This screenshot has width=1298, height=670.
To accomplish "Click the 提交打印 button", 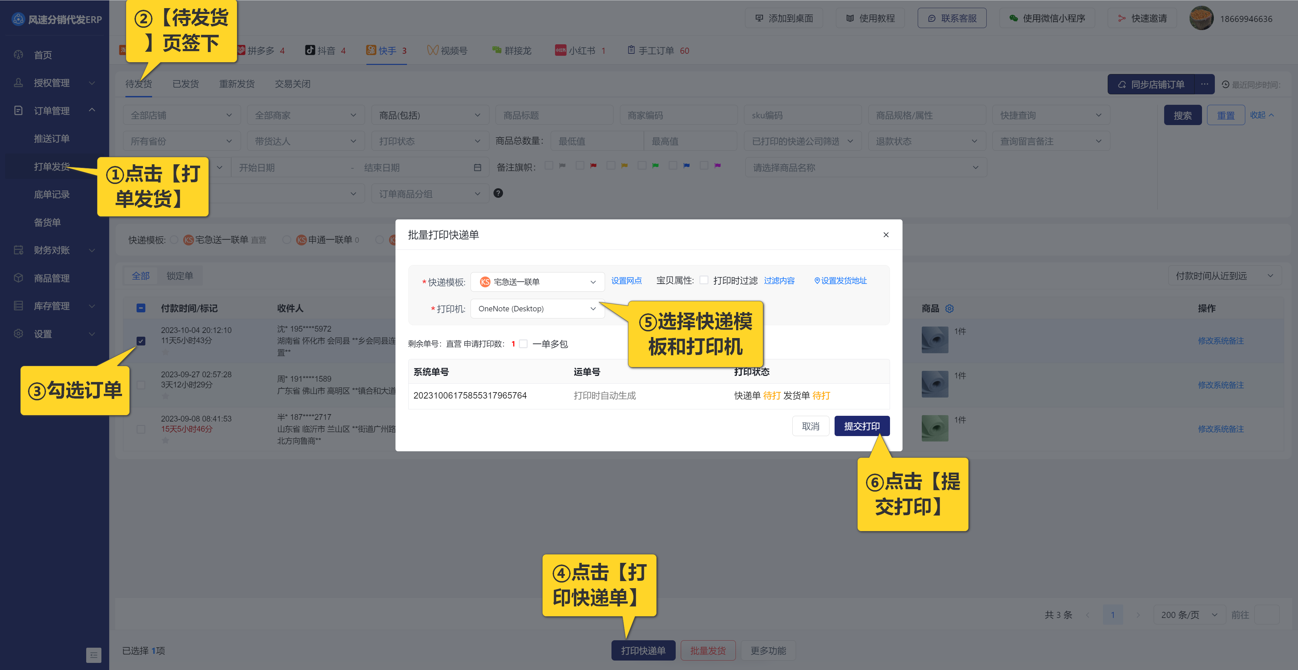I will pyautogui.click(x=862, y=426).
